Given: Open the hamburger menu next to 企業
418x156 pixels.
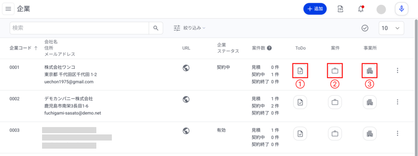Looking at the screenshot, I should tap(8, 9).
